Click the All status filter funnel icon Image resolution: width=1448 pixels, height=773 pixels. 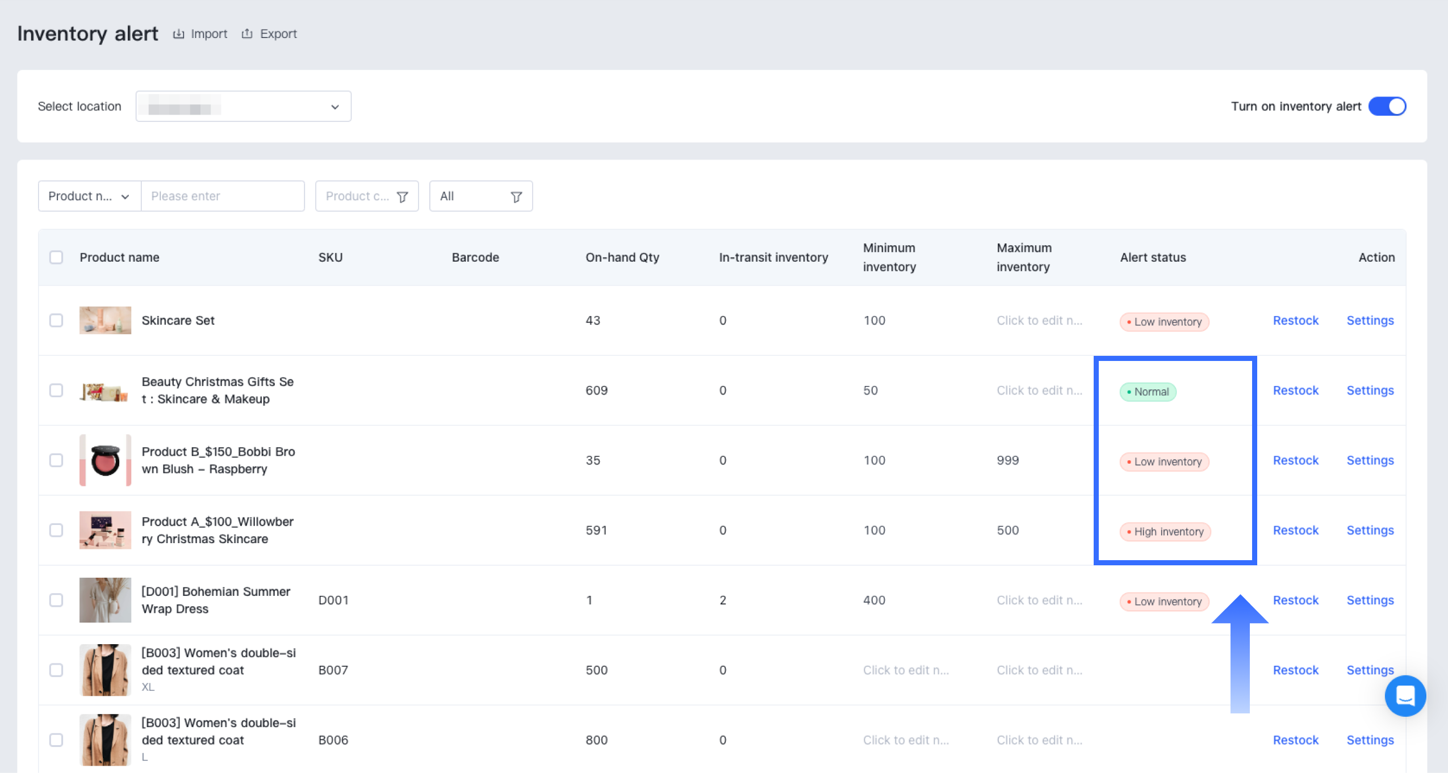516,197
